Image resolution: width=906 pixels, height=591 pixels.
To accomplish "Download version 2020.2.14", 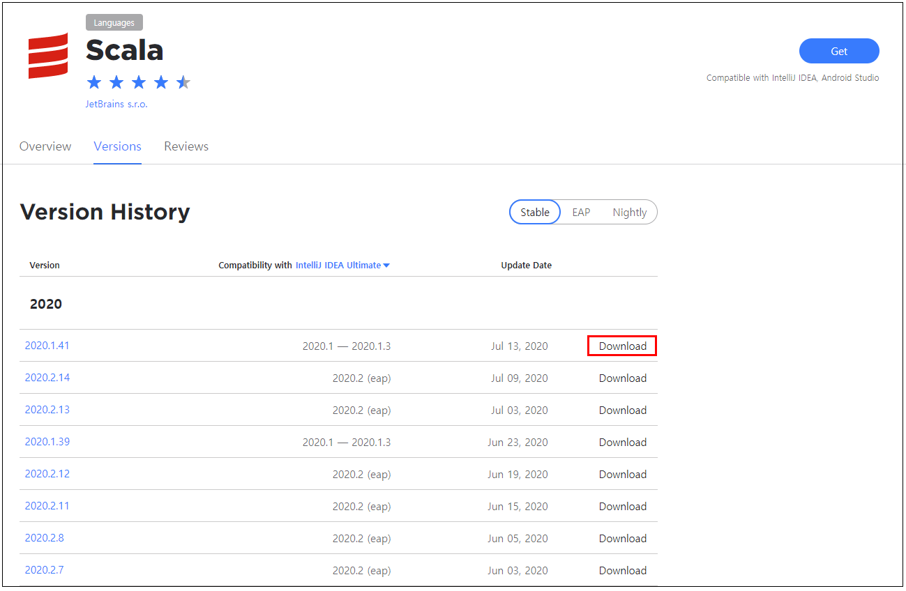I will pyautogui.click(x=623, y=378).
